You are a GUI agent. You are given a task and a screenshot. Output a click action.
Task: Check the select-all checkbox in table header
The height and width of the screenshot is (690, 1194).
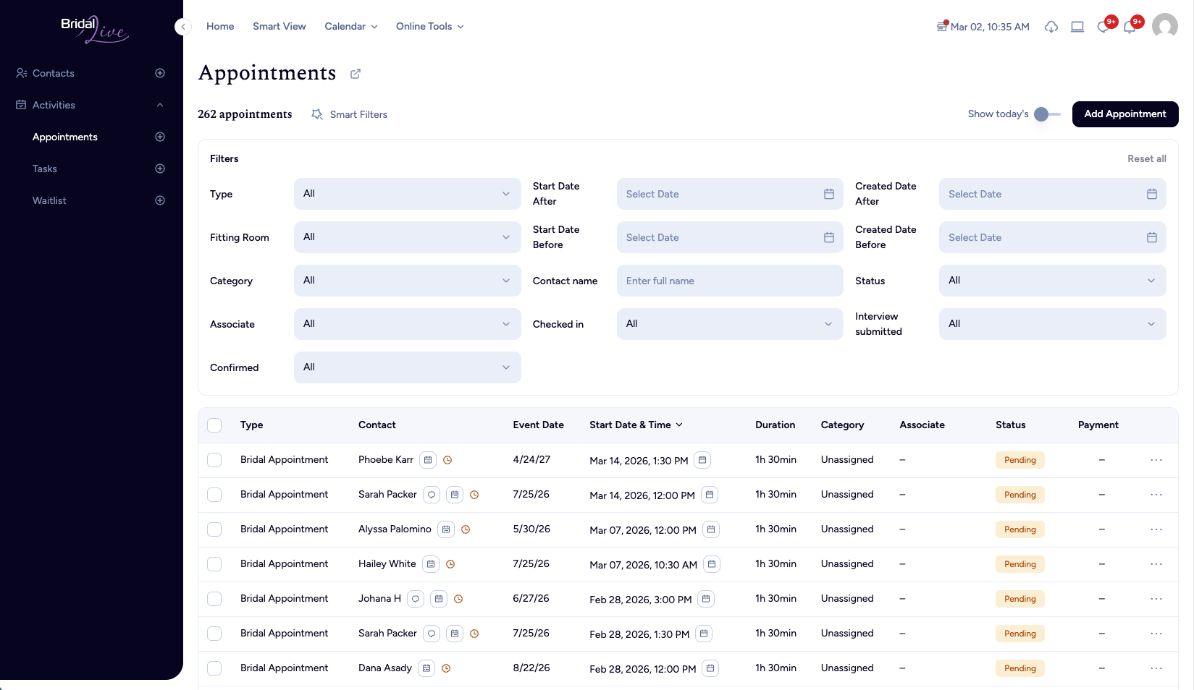[214, 425]
